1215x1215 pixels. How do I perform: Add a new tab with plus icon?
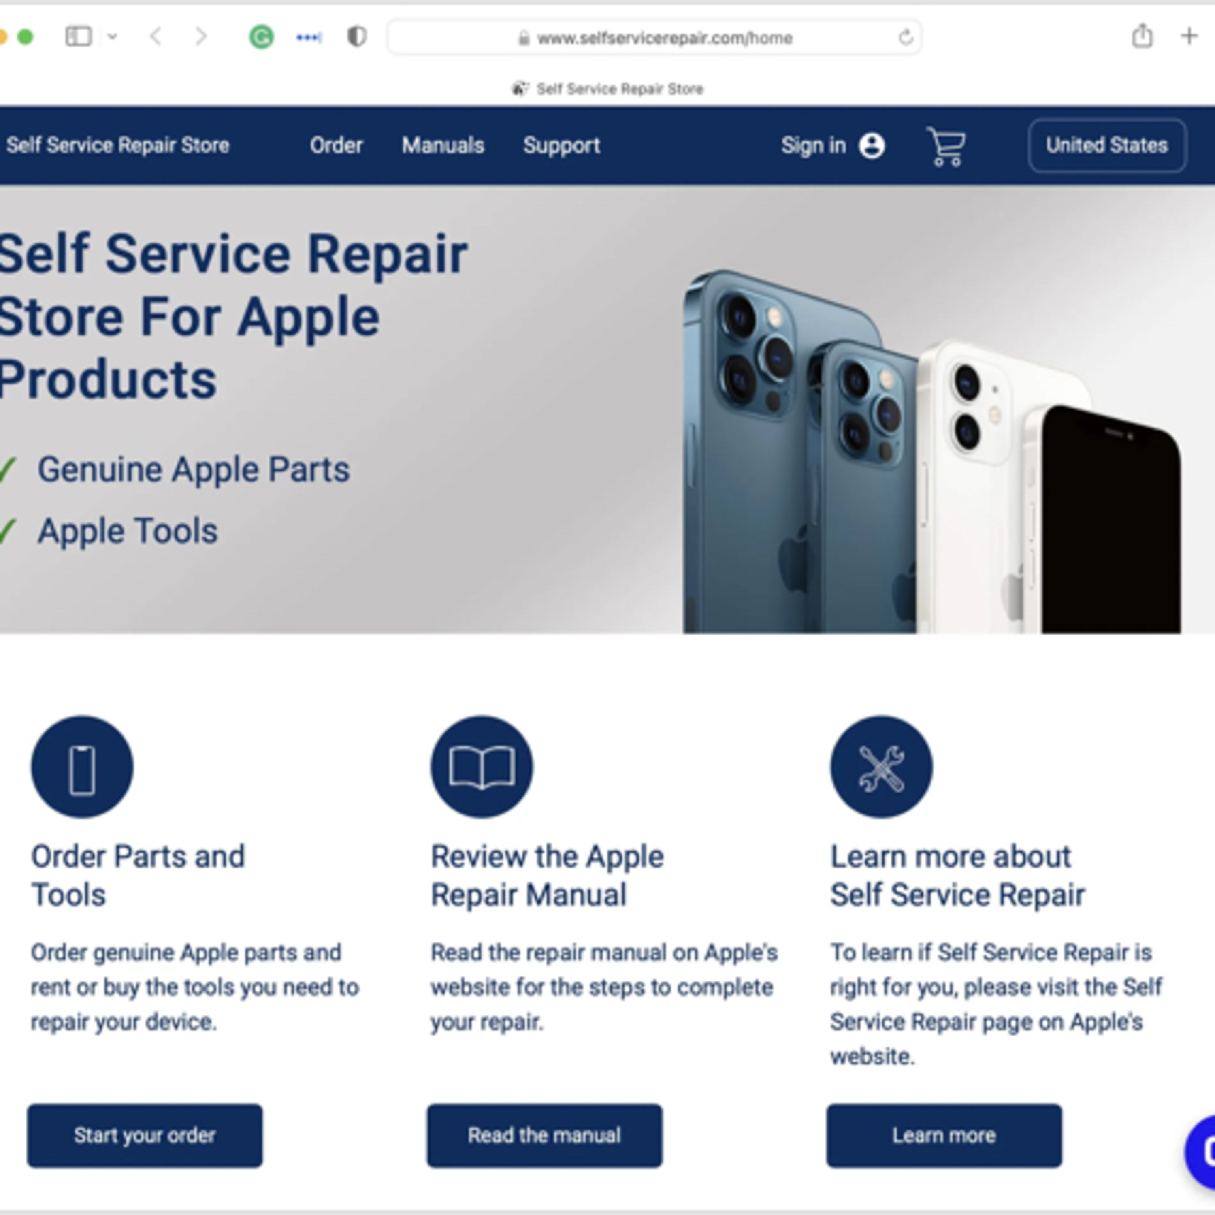1189,36
